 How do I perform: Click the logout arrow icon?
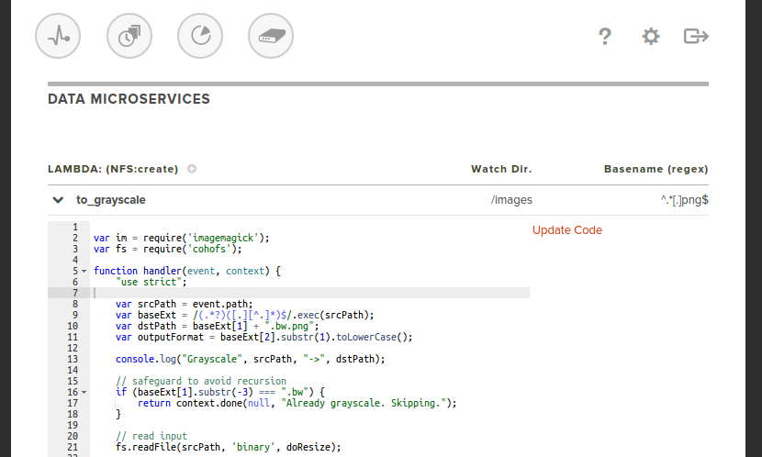696,37
